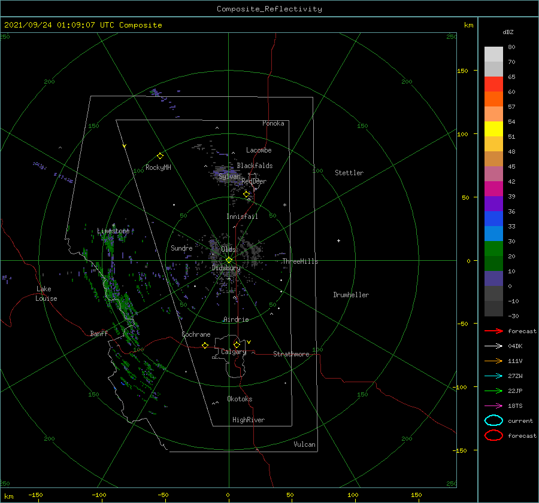Viewport: 539px width, 503px height.
Task: Click the green 22JP arrow in legend
Action: (x=493, y=391)
